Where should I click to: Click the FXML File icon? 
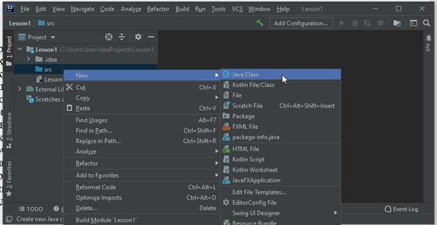[x=226, y=127]
